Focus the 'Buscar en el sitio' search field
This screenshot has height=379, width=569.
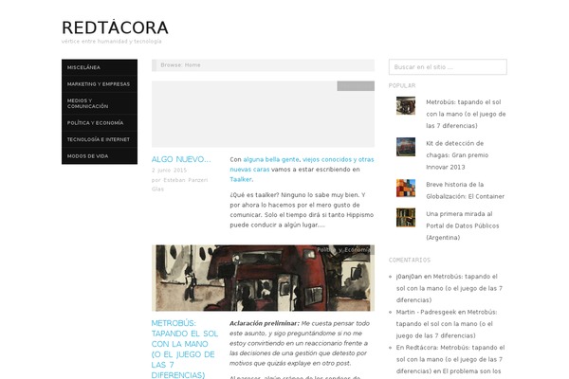448,67
